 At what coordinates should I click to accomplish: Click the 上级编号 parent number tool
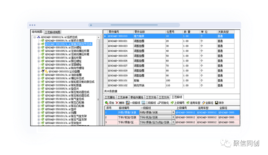click(x=177, y=103)
